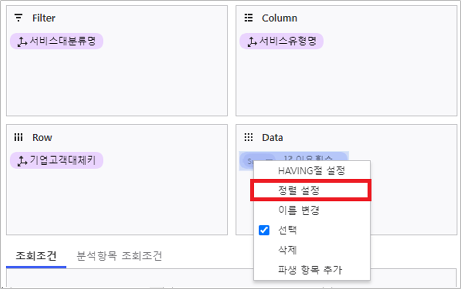This screenshot has width=461, height=289.
Task: Choose HAVING절 설정 from context menu
Action: [x=311, y=171]
